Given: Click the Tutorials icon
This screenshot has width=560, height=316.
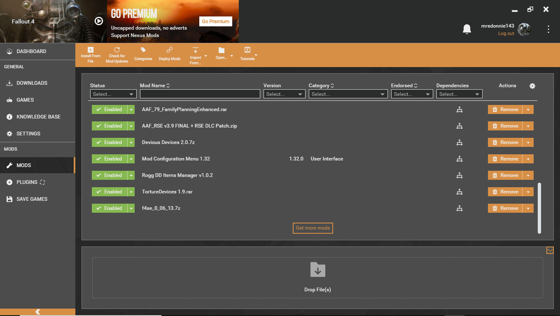Looking at the screenshot, I should (247, 50).
